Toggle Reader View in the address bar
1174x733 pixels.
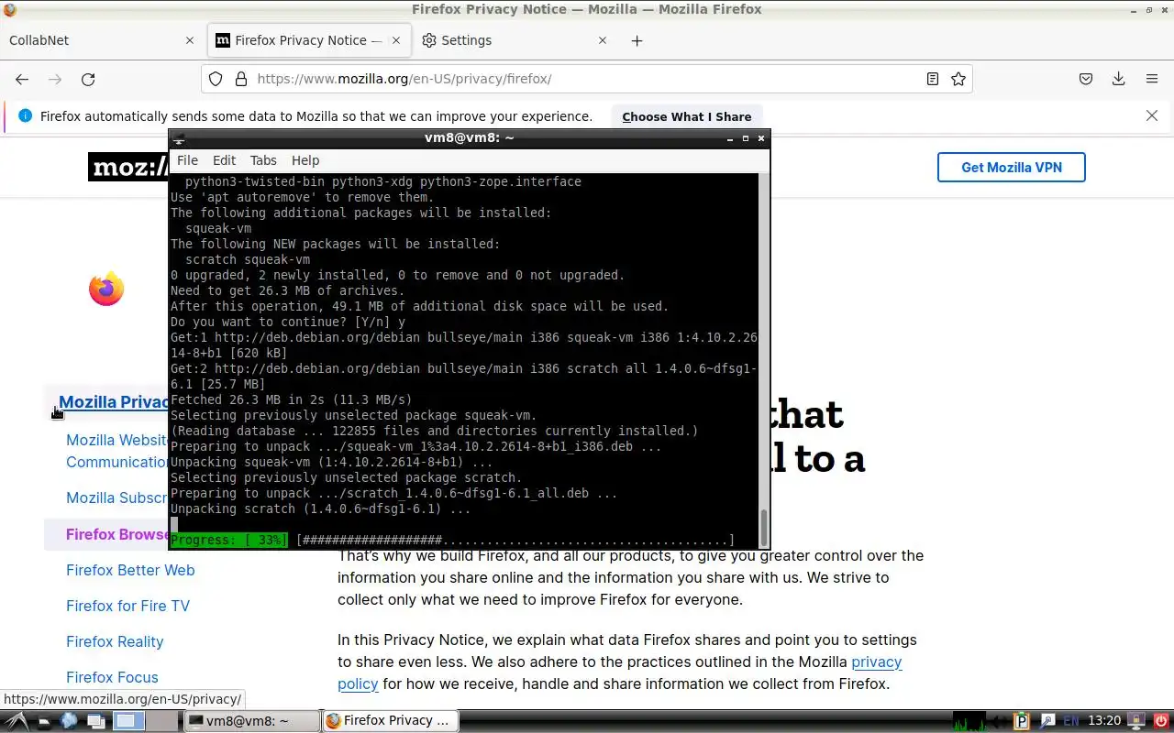(x=933, y=79)
